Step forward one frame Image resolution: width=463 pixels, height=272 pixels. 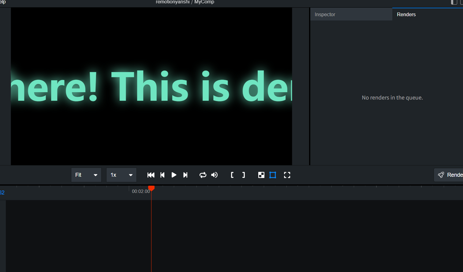coord(185,175)
